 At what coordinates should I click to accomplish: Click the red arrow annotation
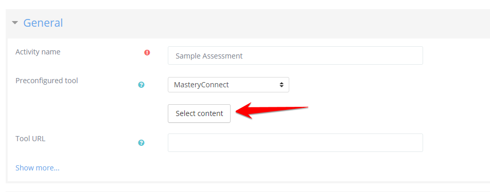(272, 110)
